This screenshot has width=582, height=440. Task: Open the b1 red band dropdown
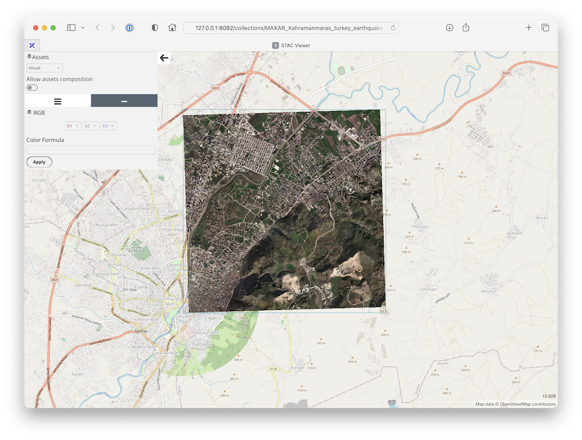(73, 126)
